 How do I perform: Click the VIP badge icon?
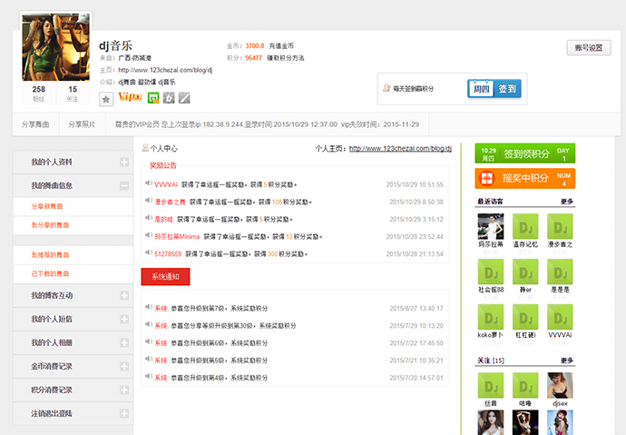tap(130, 97)
